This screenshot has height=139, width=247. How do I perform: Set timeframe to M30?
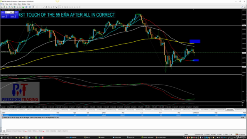67,7
